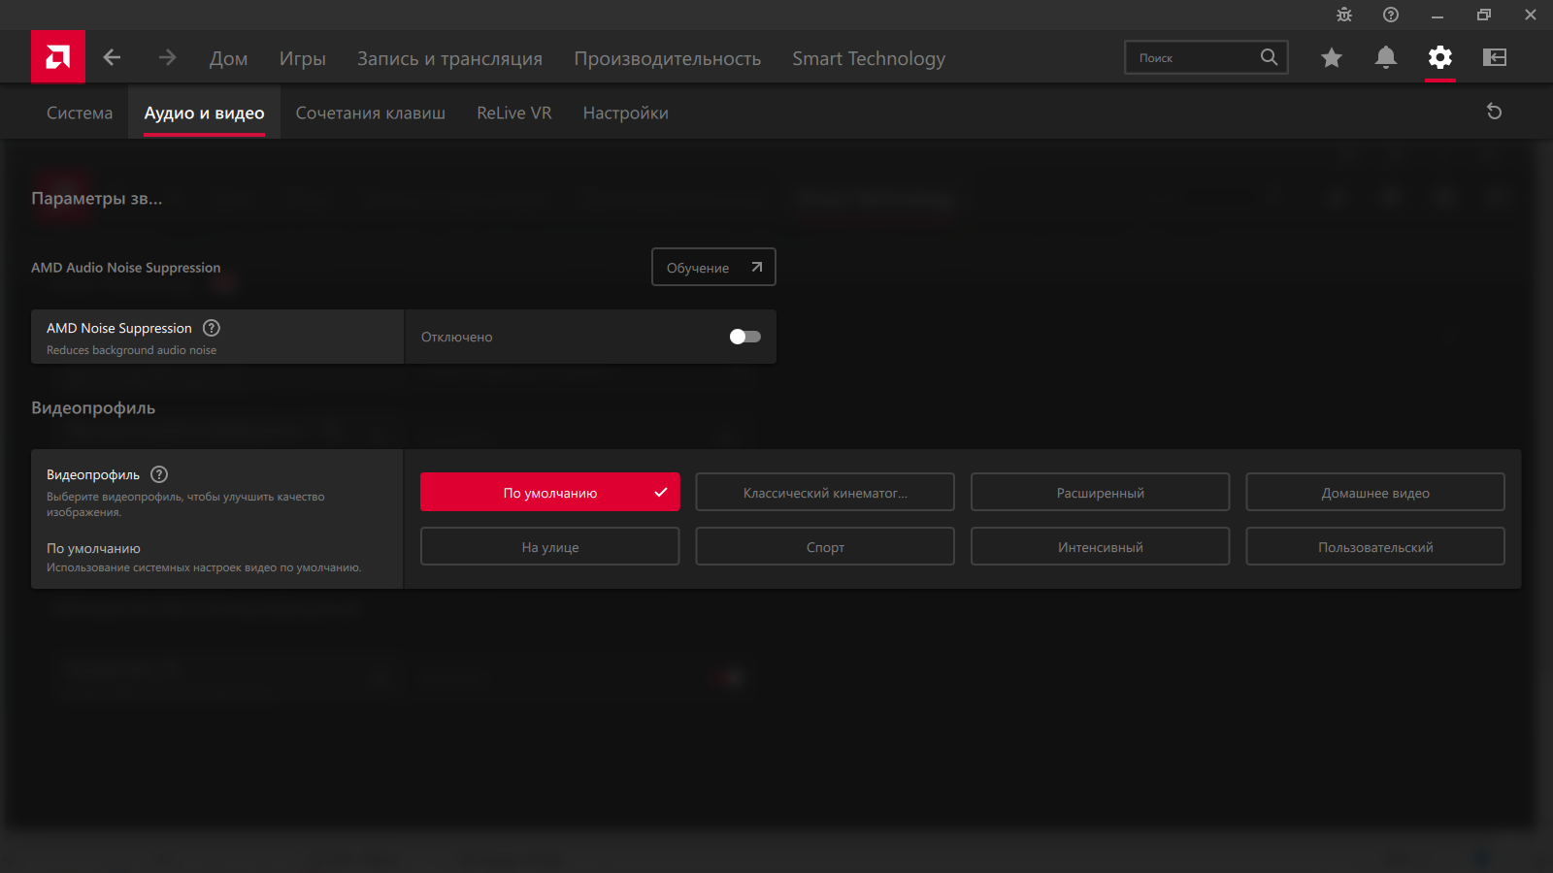Enable the AMD Noise Suppression toggle
This screenshot has height=873, width=1553.
click(744, 337)
